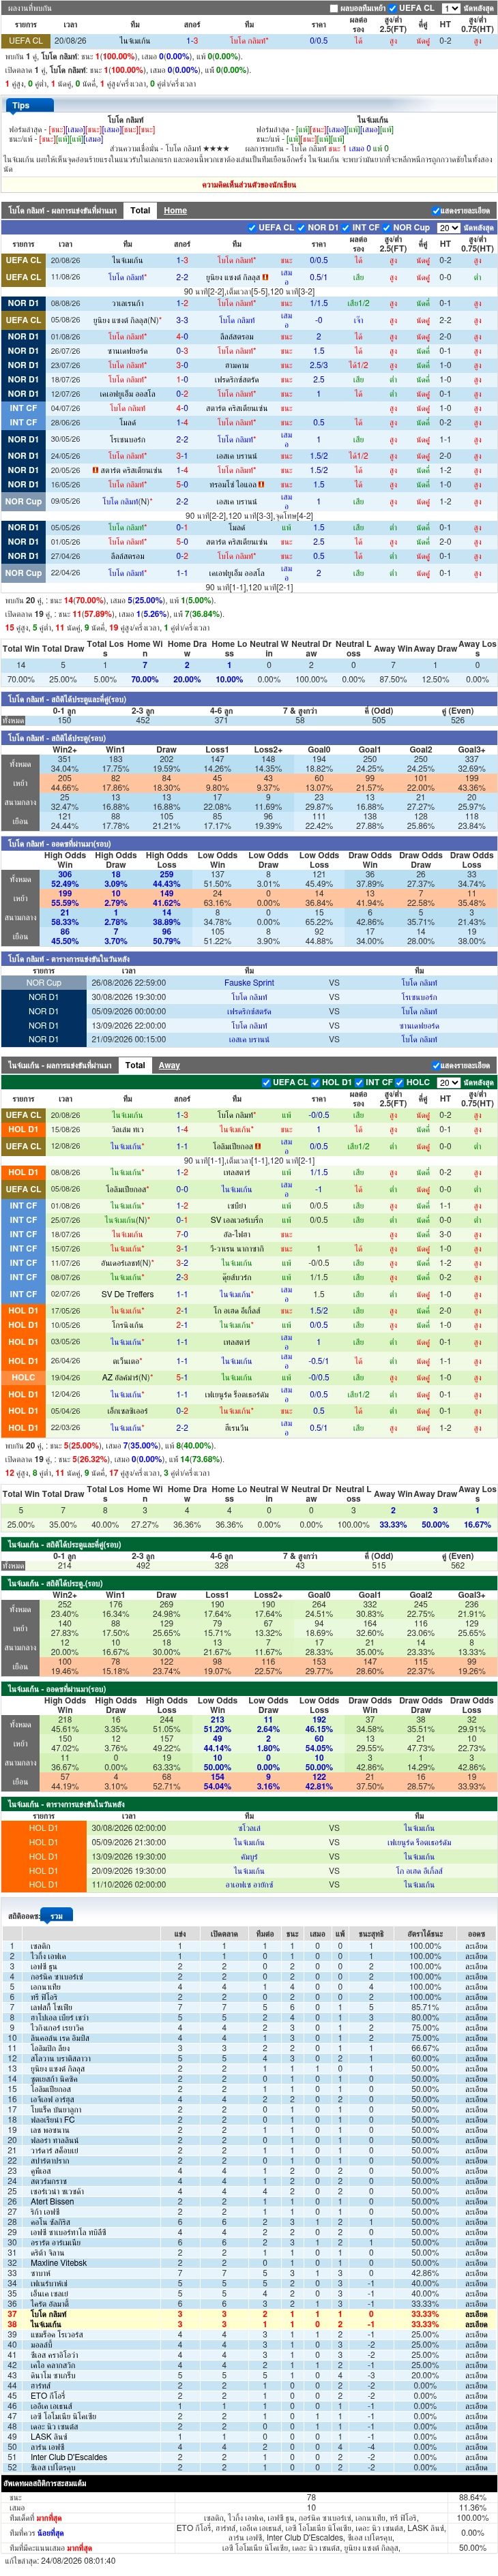Select the blue tab beside handicap statistics heading

[56, 1916]
